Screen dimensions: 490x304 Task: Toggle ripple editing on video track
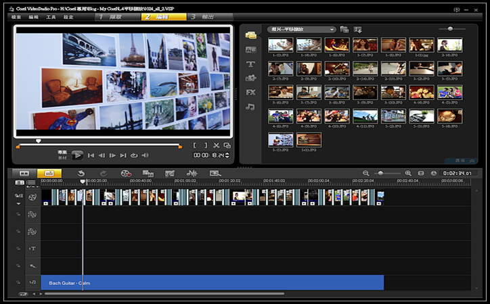coord(19,195)
